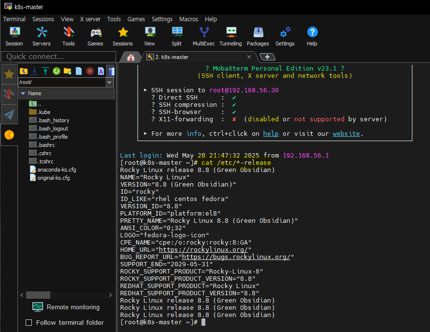
Task: Expand the /root/ path dropdown
Action: (110, 82)
